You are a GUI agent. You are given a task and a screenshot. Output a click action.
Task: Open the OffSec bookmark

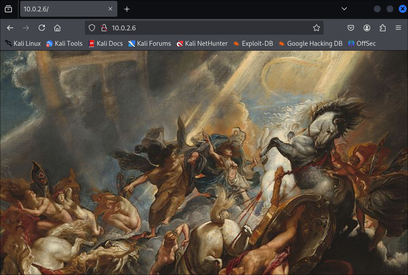pos(362,44)
